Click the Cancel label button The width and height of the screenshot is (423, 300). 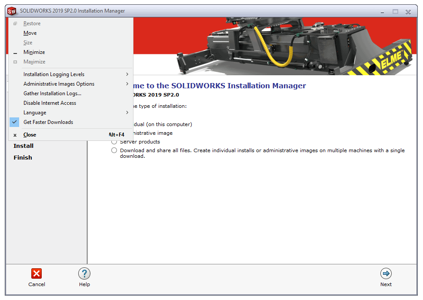(37, 284)
